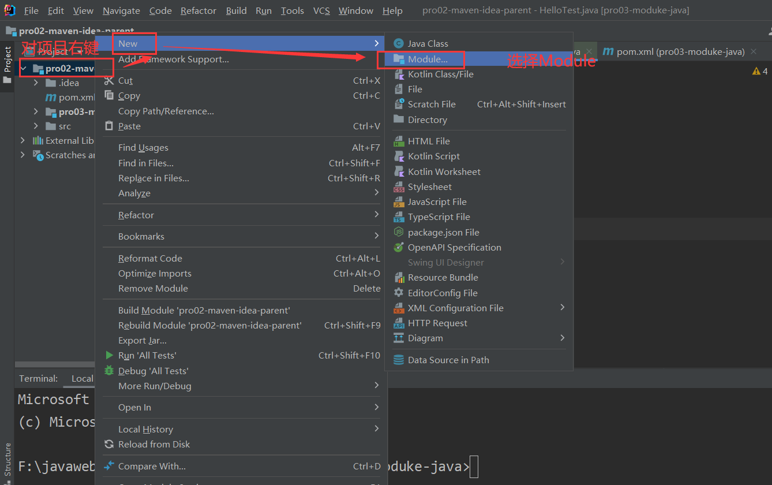
Task: Select pom.xml file in project tree
Action: [x=70, y=97]
